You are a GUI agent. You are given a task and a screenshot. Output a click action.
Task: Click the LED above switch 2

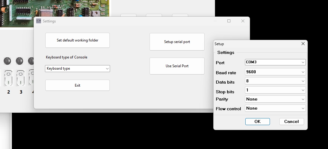(x=8, y=61)
